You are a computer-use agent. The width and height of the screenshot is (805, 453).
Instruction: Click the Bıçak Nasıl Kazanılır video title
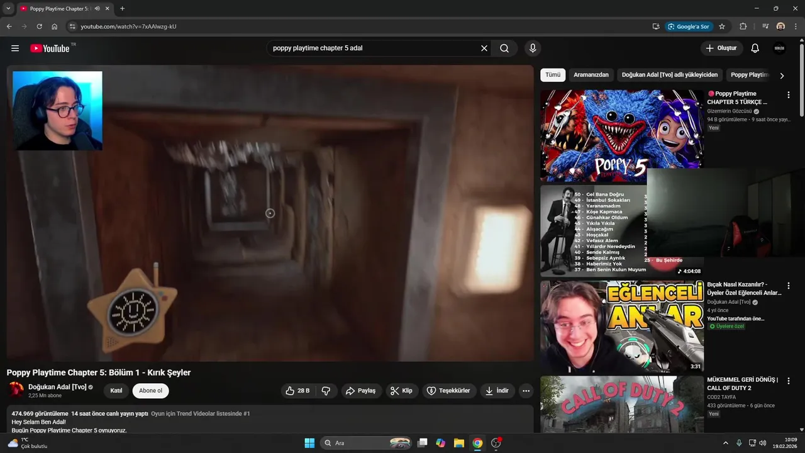pos(744,289)
